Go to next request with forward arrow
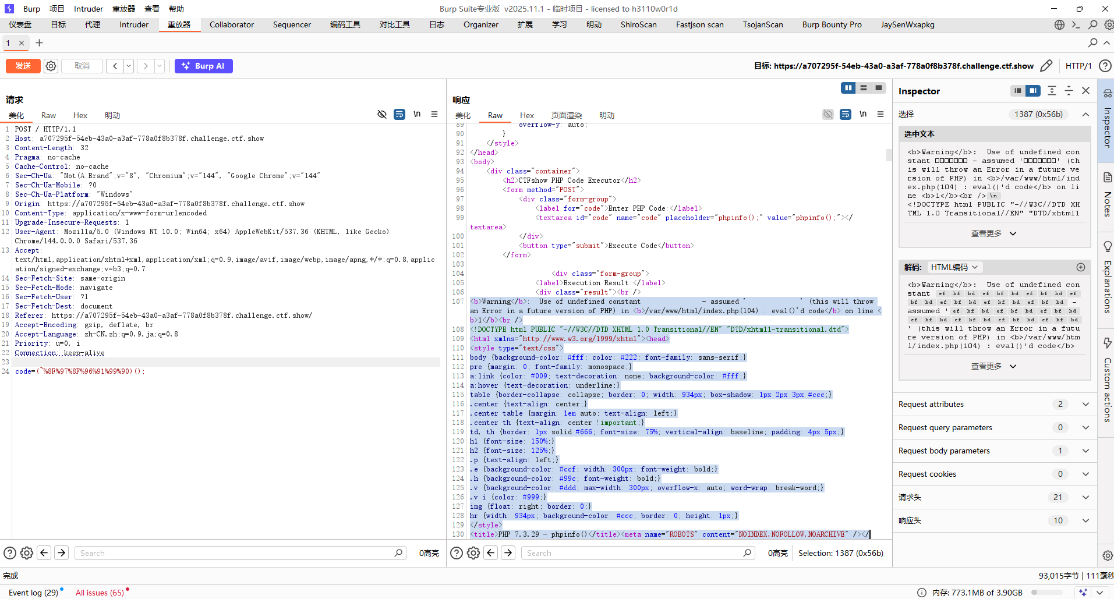 (x=146, y=66)
